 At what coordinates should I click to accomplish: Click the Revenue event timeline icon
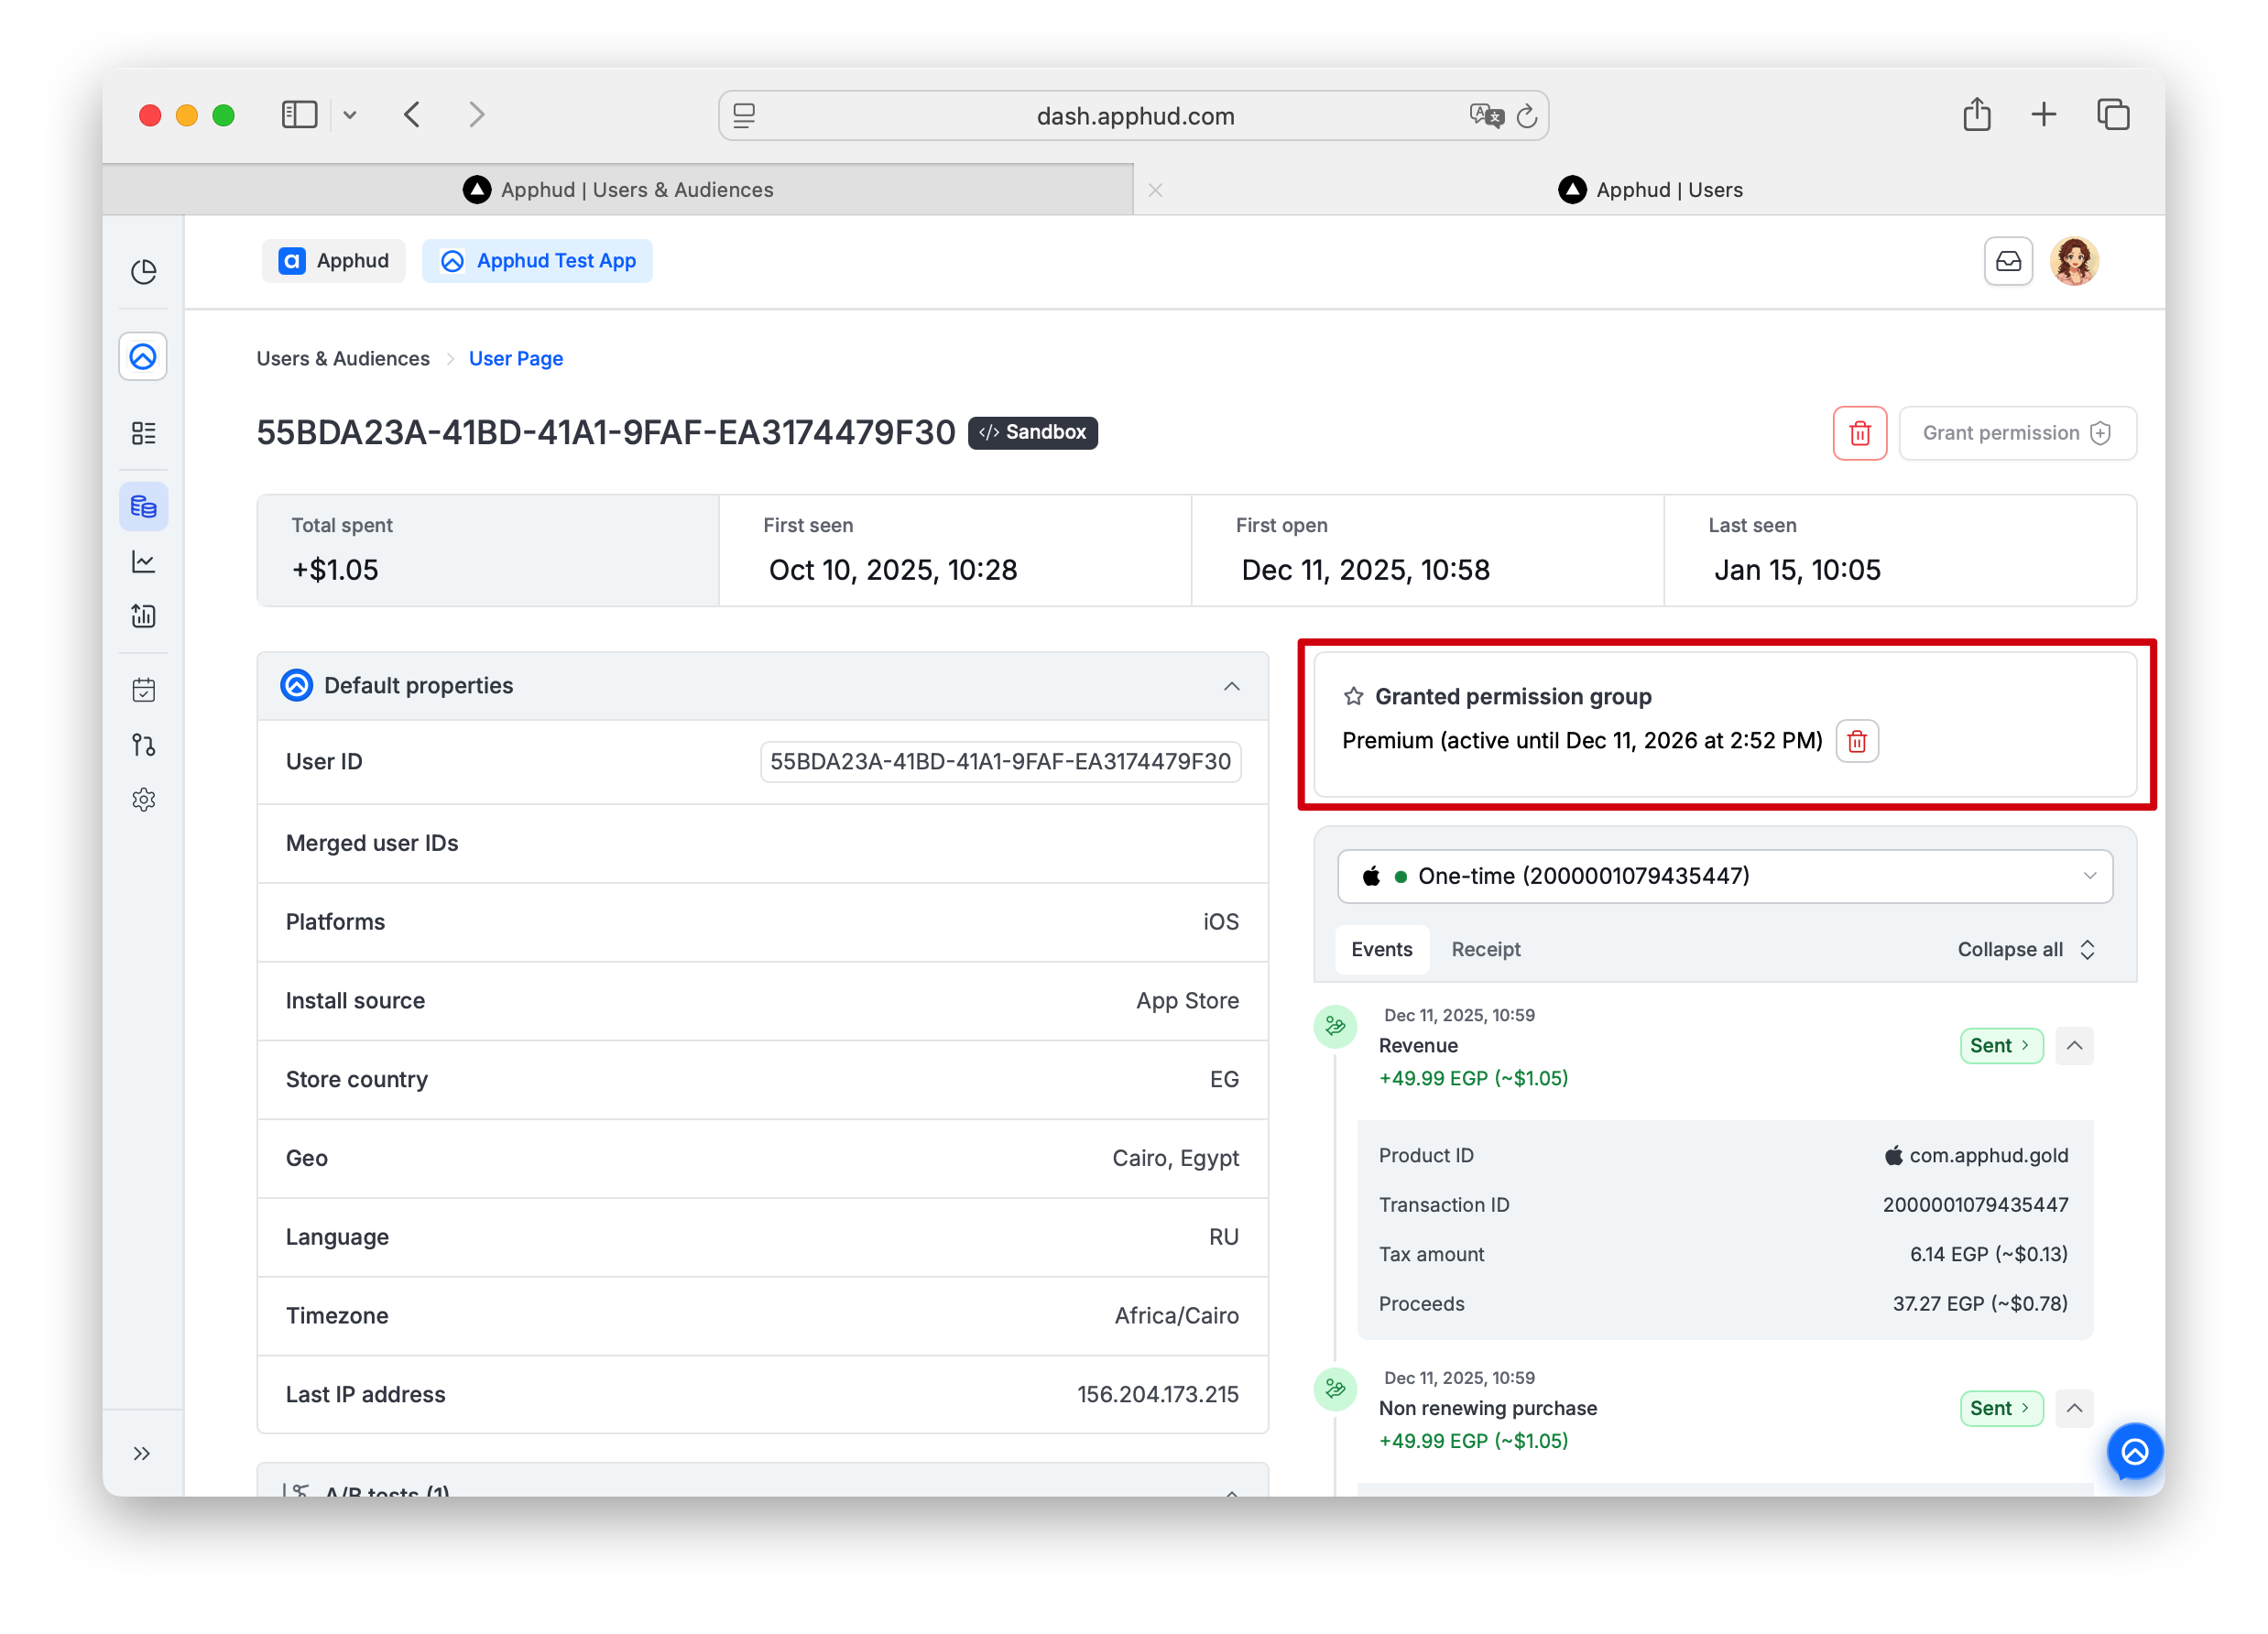click(x=1334, y=1026)
